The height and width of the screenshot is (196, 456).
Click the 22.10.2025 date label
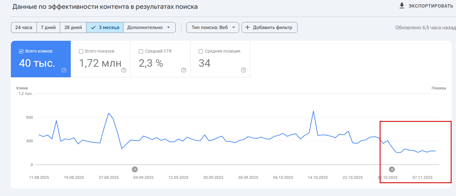point(353,178)
